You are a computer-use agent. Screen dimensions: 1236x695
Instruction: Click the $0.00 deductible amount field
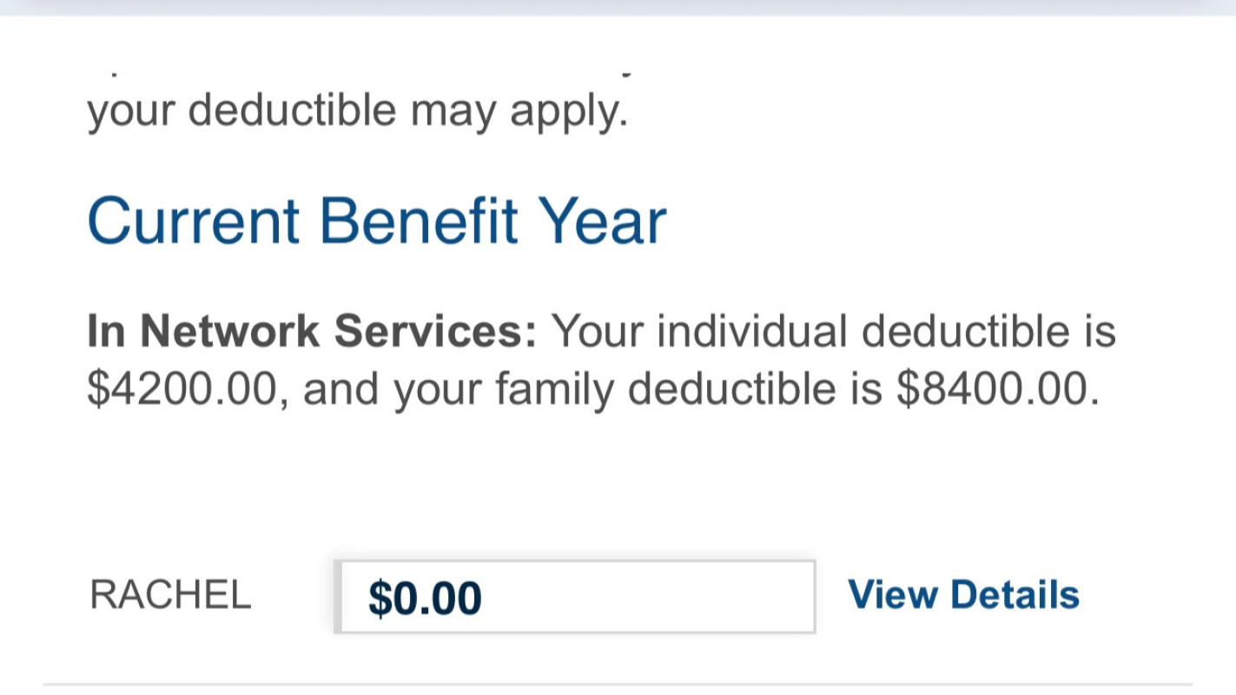click(574, 597)
